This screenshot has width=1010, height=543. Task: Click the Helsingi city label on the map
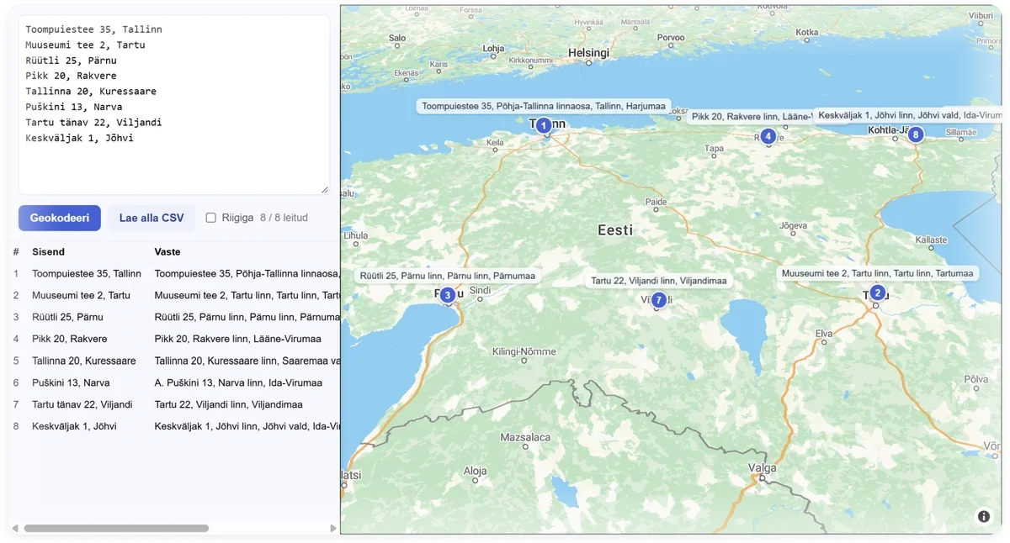point(588,52)
